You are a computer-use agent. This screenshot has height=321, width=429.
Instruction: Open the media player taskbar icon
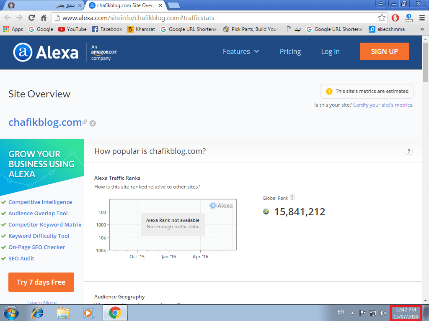89,313
